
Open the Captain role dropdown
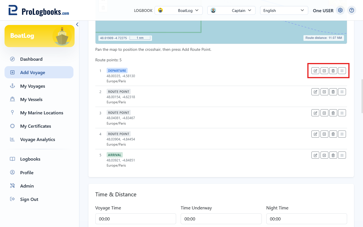tap(231, 10)
